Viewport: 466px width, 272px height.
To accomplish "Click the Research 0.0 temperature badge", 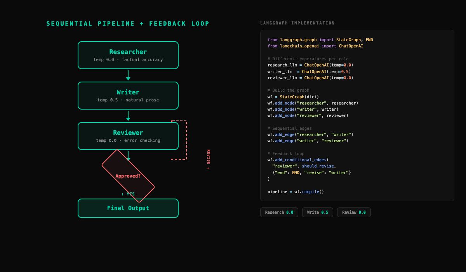I will coord(279,213).
